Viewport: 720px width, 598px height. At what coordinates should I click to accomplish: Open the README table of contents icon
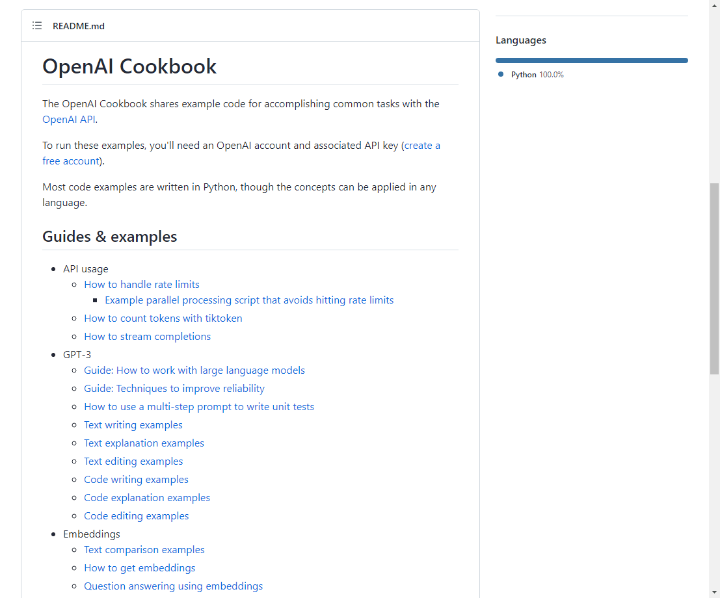37,26
